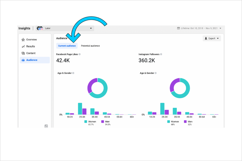Click info icon beside Instagram Followers
242x161 pixels.
(161, 54)
